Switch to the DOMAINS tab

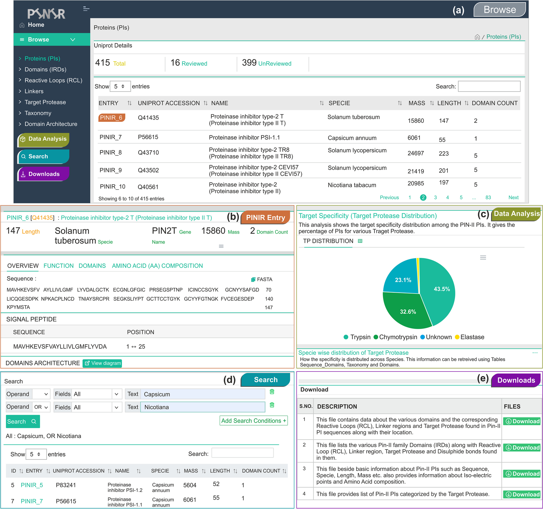pyautogui.click(x=92, y=266)
